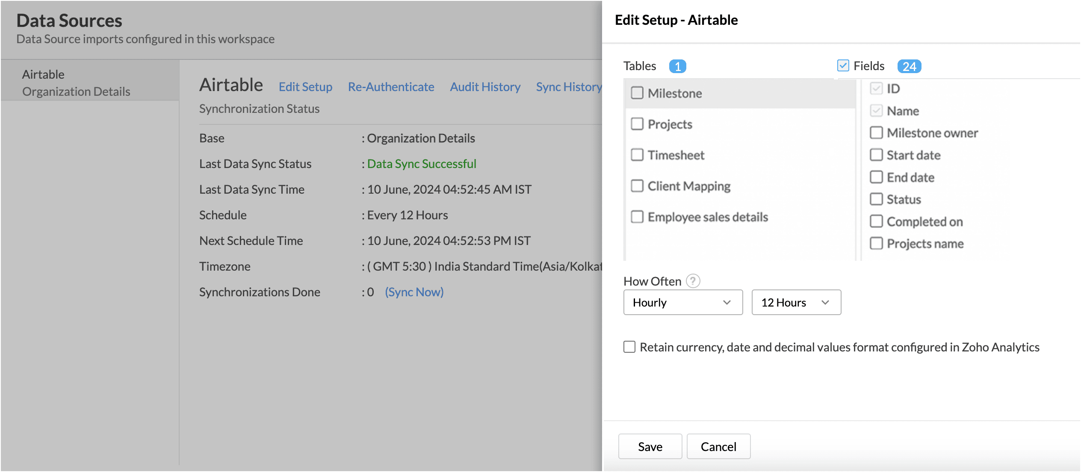Tick the Completed on field checkbox

[876, 221]
